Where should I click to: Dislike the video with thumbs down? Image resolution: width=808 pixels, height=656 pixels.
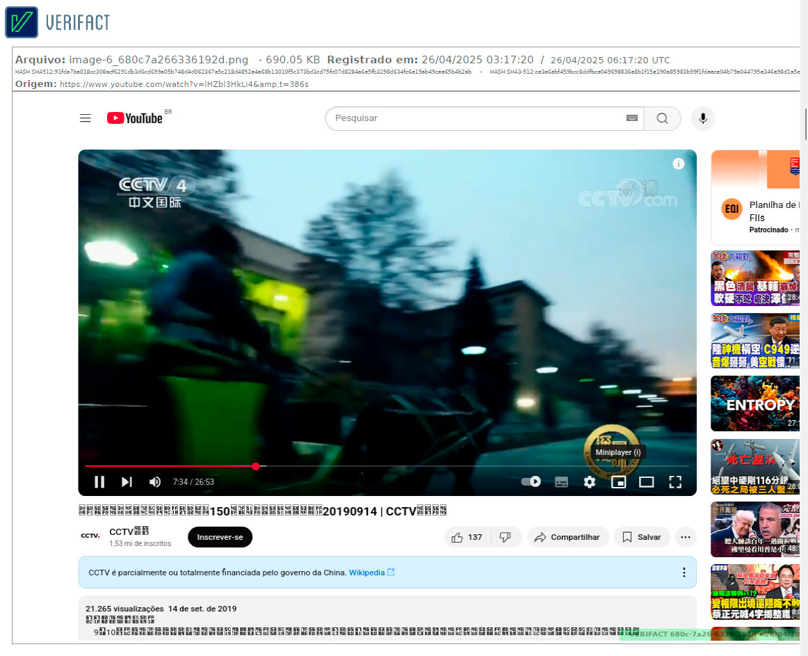(506, 537)
